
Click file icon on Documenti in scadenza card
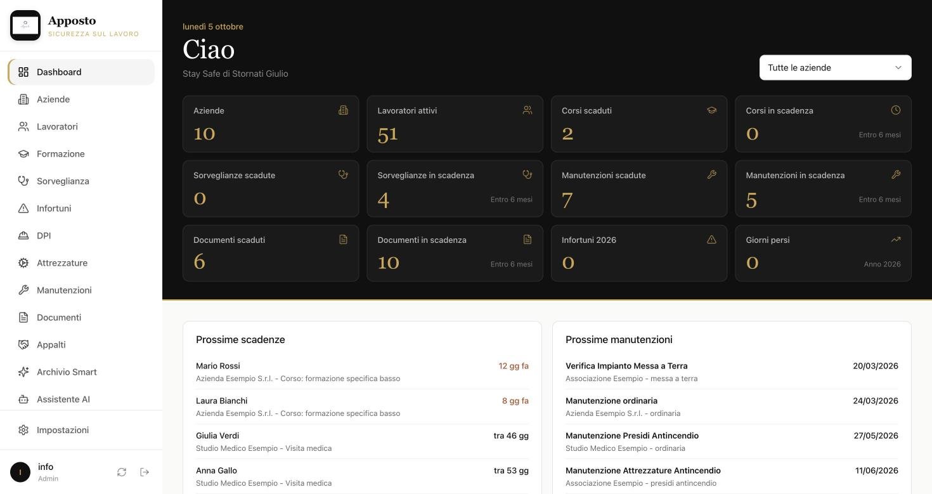(527, 240)
